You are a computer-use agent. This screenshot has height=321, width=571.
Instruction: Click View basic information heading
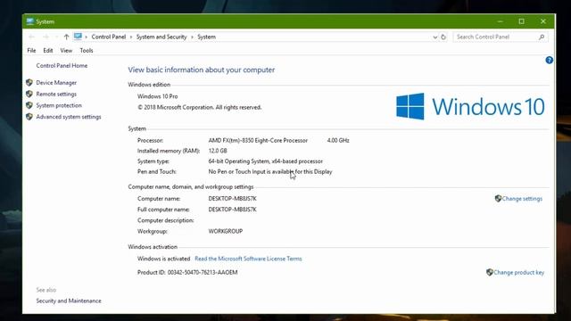click(202, 70)
